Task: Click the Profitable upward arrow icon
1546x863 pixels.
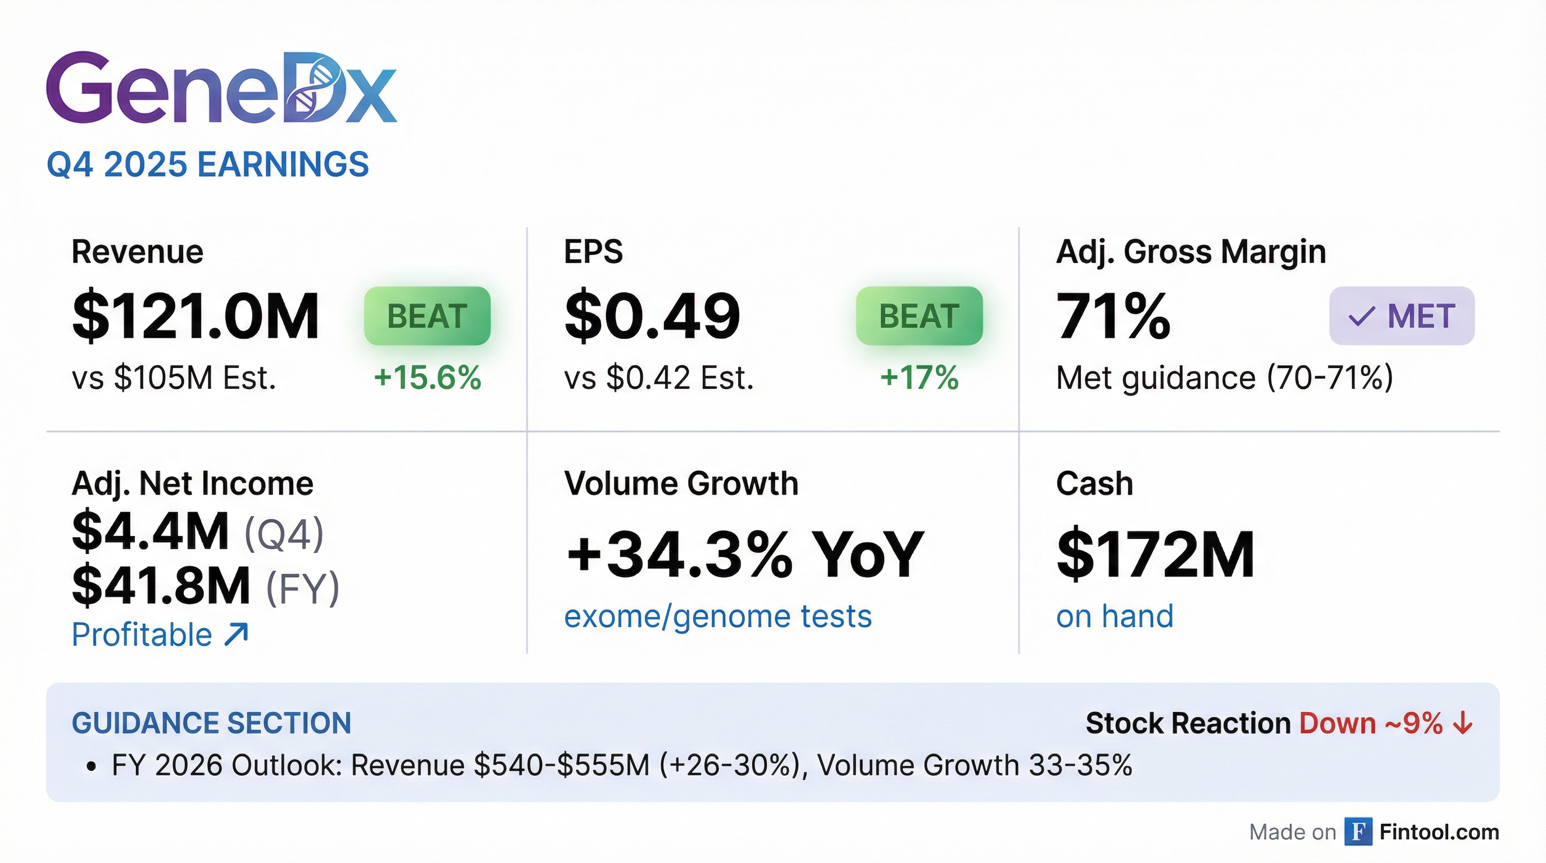Action: [x=236, y=634]
